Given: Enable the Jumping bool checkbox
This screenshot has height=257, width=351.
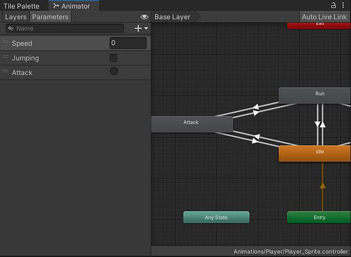Looking at the screenshot, I should [113, 58].
